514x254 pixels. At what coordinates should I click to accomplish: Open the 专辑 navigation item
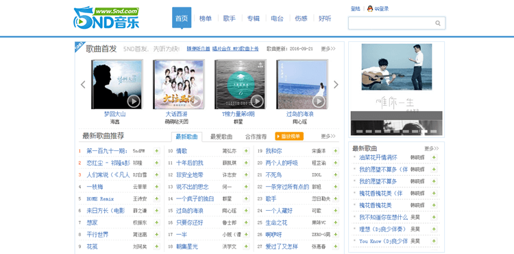tap(254, 19)
